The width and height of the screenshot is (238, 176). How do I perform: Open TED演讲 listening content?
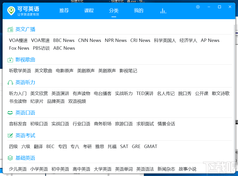pyautogui.click(x=145, y=93)
